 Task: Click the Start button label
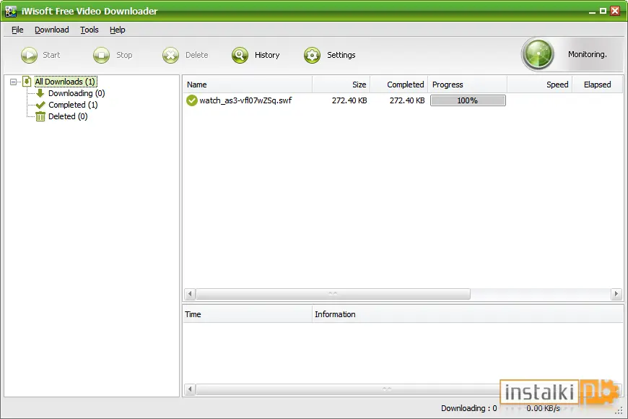[51, 55]
